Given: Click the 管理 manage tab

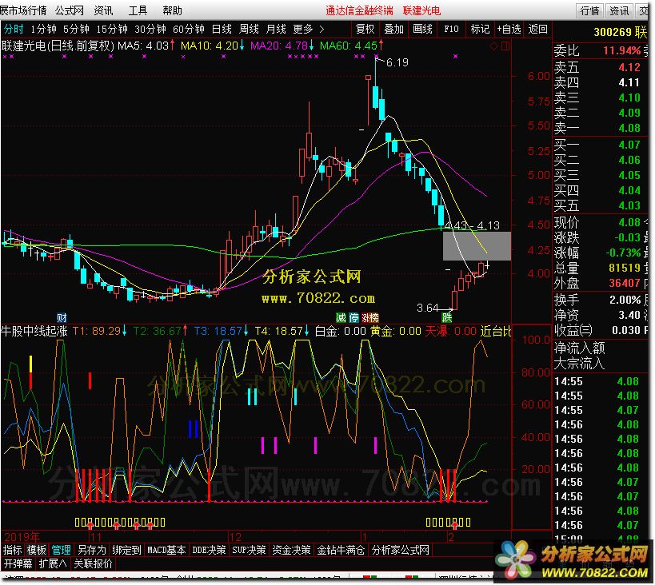Looking at the screenshot, I should [x=61, y=551].
